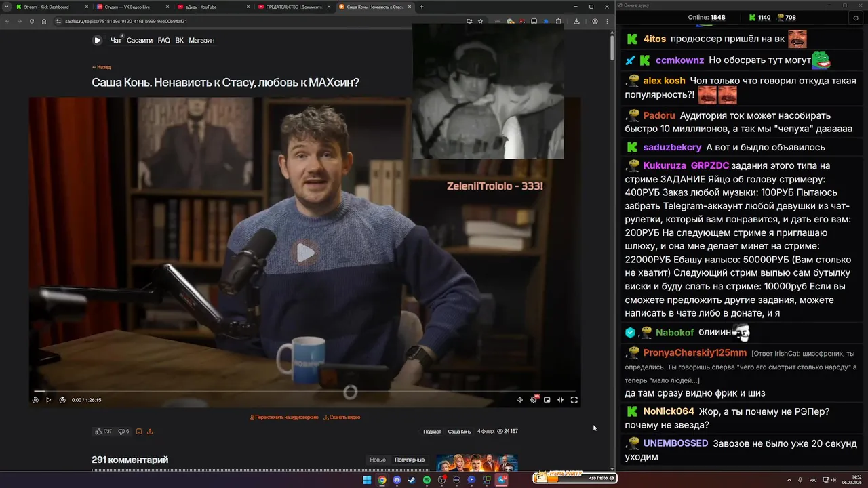Image resolution: width=868 pixels, height=488 pixels.
Task: Click the large center play button on video
Action: pyautogui.click(x=305, y=253)
